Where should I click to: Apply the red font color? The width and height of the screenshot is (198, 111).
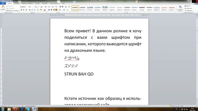click(x=45, y=10)
